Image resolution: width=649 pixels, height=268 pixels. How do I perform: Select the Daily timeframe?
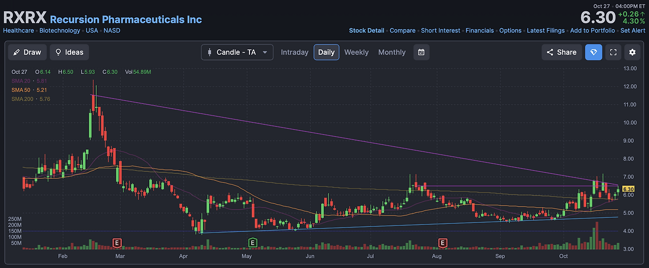click(327, 52)
